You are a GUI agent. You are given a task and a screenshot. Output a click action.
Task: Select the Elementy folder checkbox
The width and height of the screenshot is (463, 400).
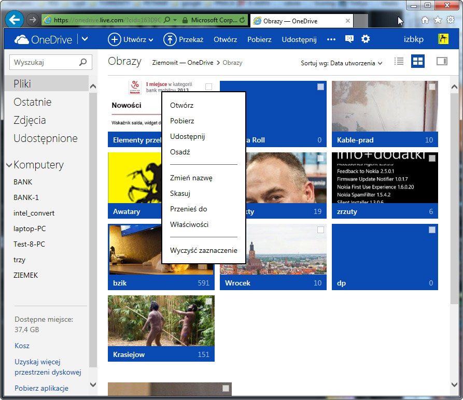click(209, 87)
